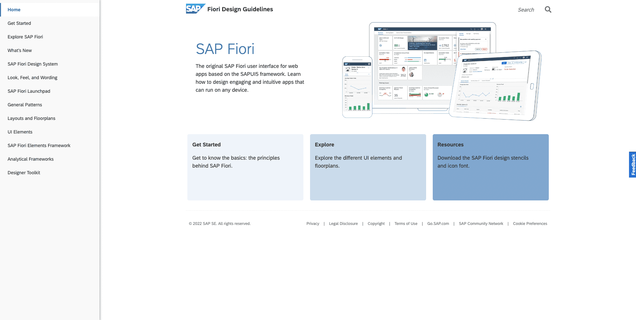
Task: Click the device mockups hero image
Action: tap(442, 72)
